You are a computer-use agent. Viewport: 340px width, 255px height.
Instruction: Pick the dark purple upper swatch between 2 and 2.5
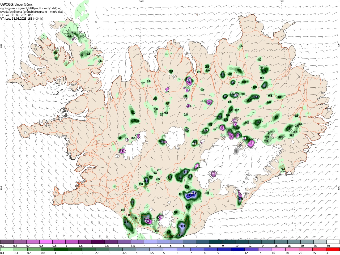click(98, 242)
